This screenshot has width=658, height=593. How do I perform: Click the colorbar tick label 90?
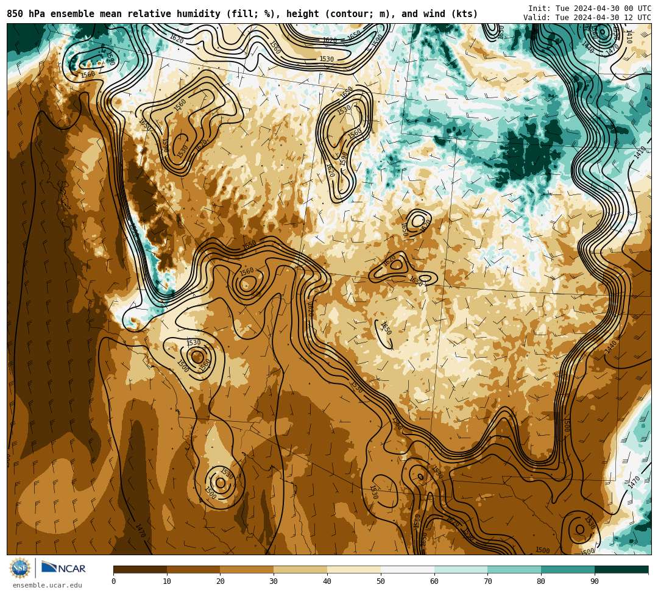(595, 581)
